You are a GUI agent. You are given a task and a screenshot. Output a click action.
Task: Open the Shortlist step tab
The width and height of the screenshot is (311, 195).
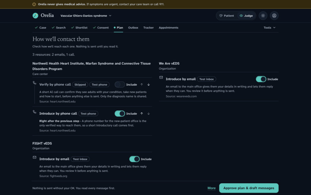point(79,27)
